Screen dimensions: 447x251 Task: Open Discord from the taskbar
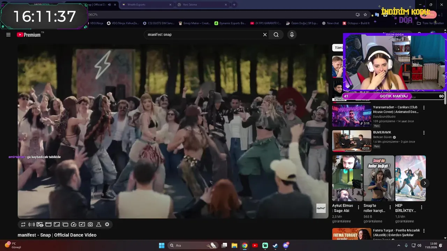pos(286,245)
